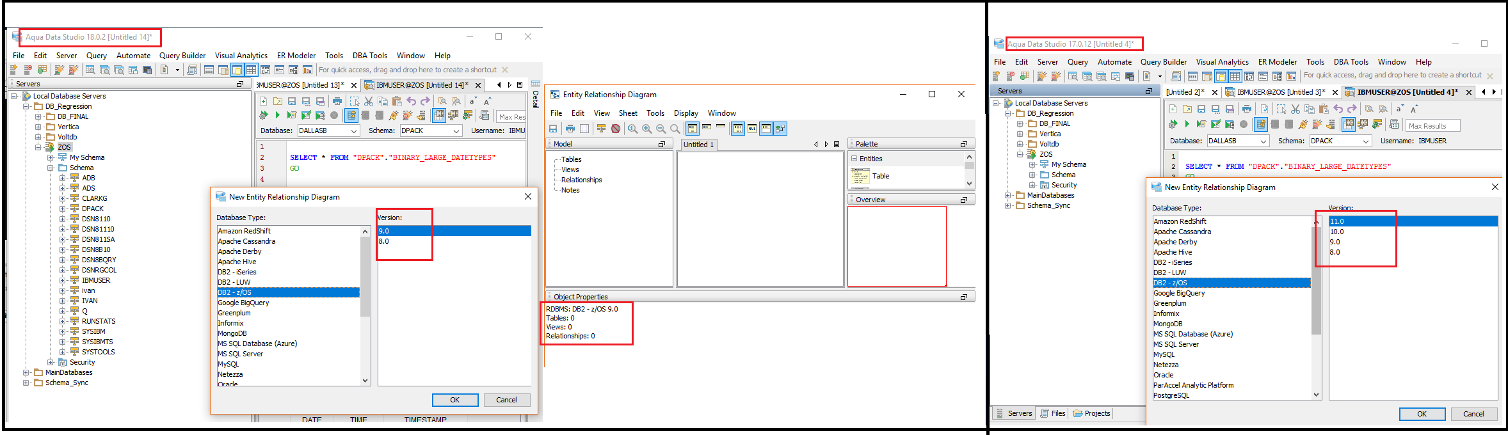
Task: Open Schema dropdown DPACK in 18.0.2 window
Action: tap(431, 130)
